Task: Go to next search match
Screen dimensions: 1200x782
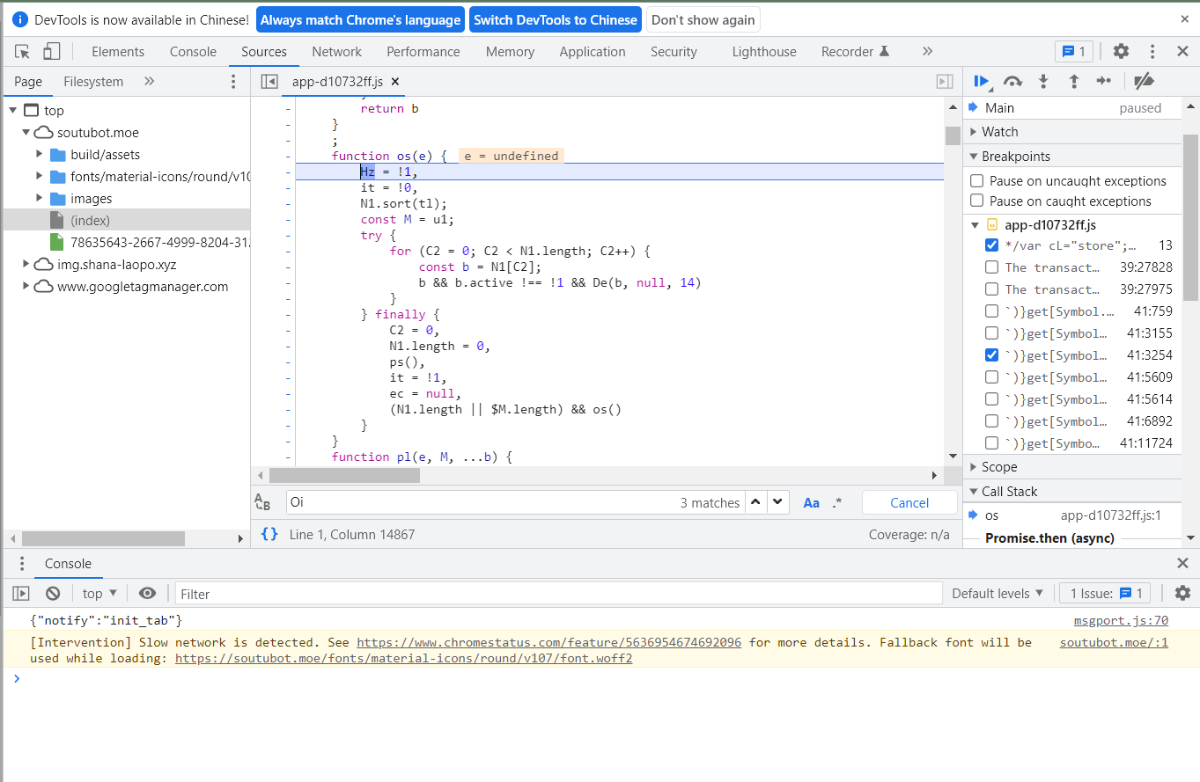Action: point(778,502)
